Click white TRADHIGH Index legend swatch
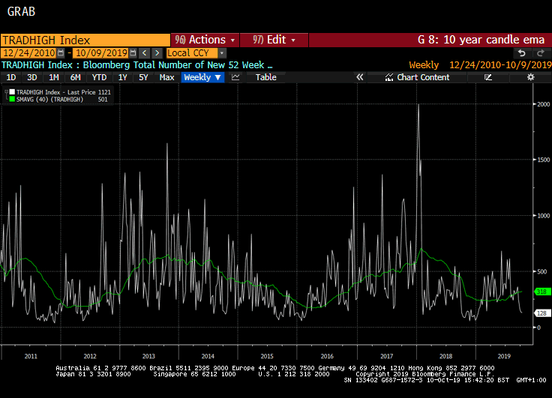Screen dimensions: 552x398 (x=12, y=92)
